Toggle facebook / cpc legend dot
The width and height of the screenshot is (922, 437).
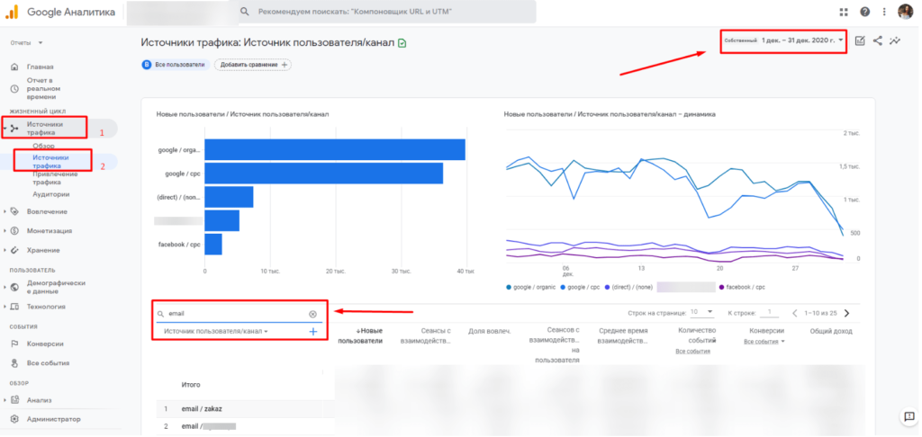[x=721, y=288]
